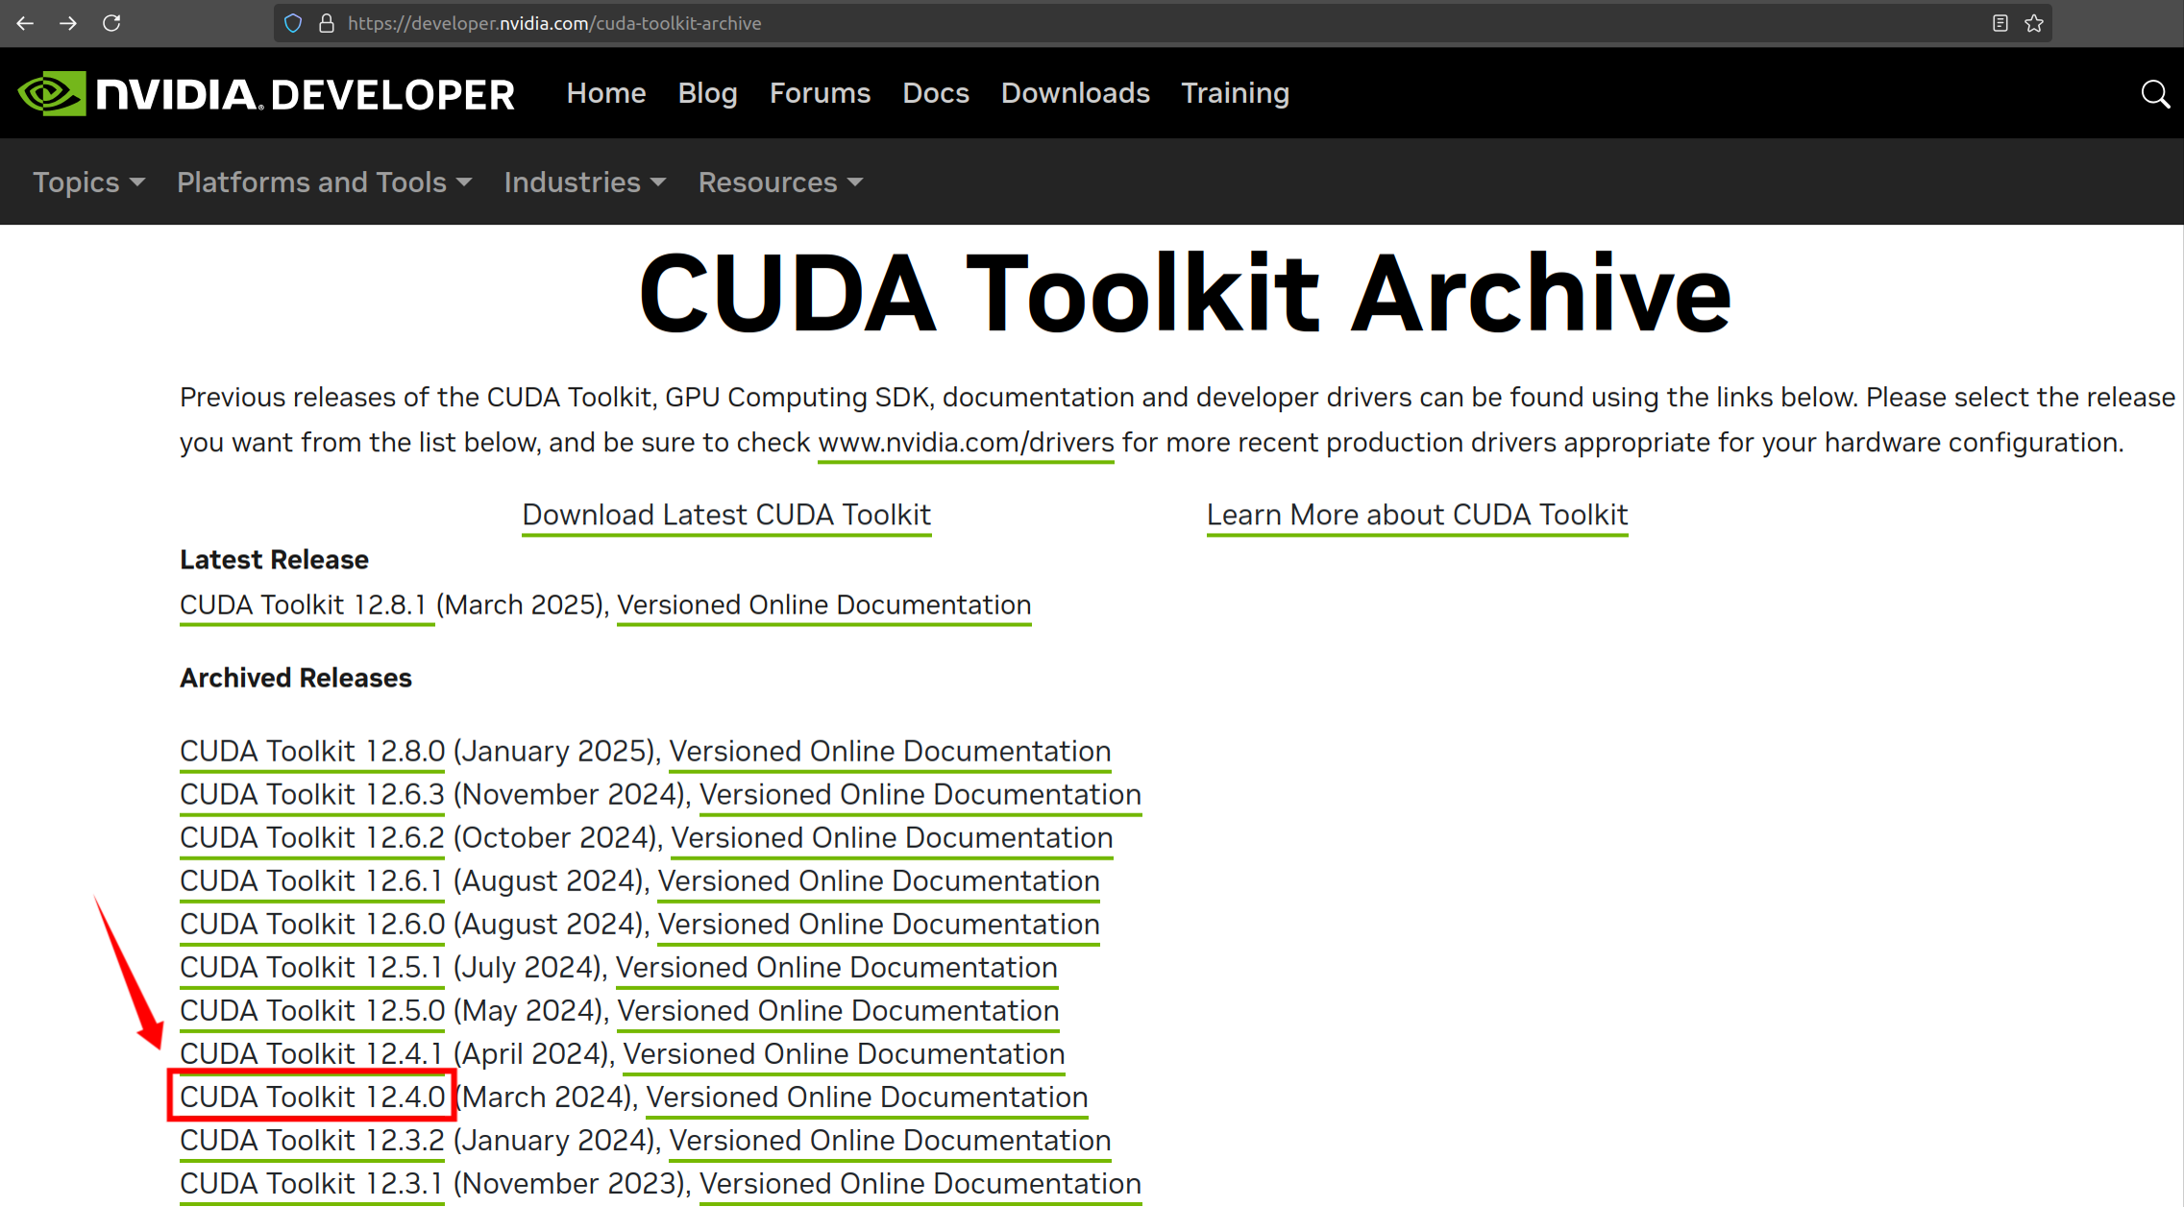The height and width of the screenshot is (1207, 2184).
Task: Open the Forums nav item
Action: click(820, 93)
